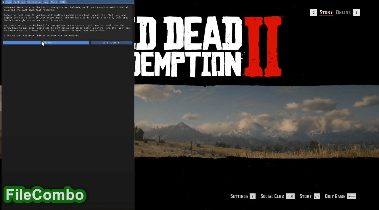Open the ReShade DX12 tab
The width and height of the screenshot is (379, 210).
tap(63, 2)
